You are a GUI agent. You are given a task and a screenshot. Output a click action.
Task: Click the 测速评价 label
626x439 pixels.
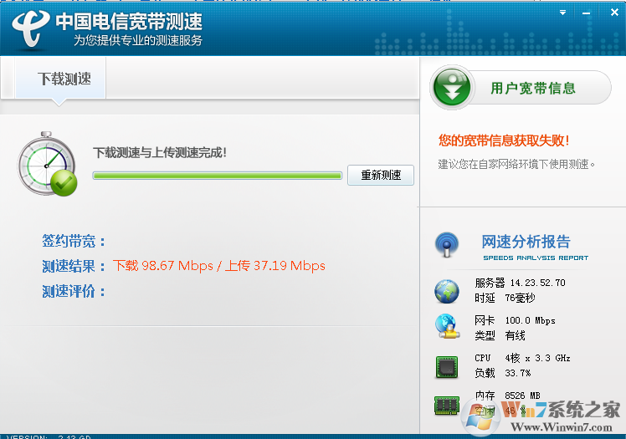tap(74, 291)
